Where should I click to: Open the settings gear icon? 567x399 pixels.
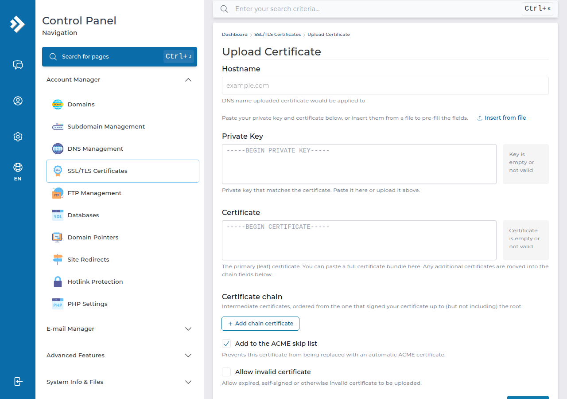pyautogui.click(x=18, y=137)
